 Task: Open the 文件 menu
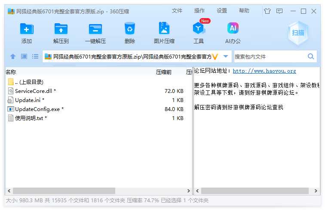click(x=177, y=11)
